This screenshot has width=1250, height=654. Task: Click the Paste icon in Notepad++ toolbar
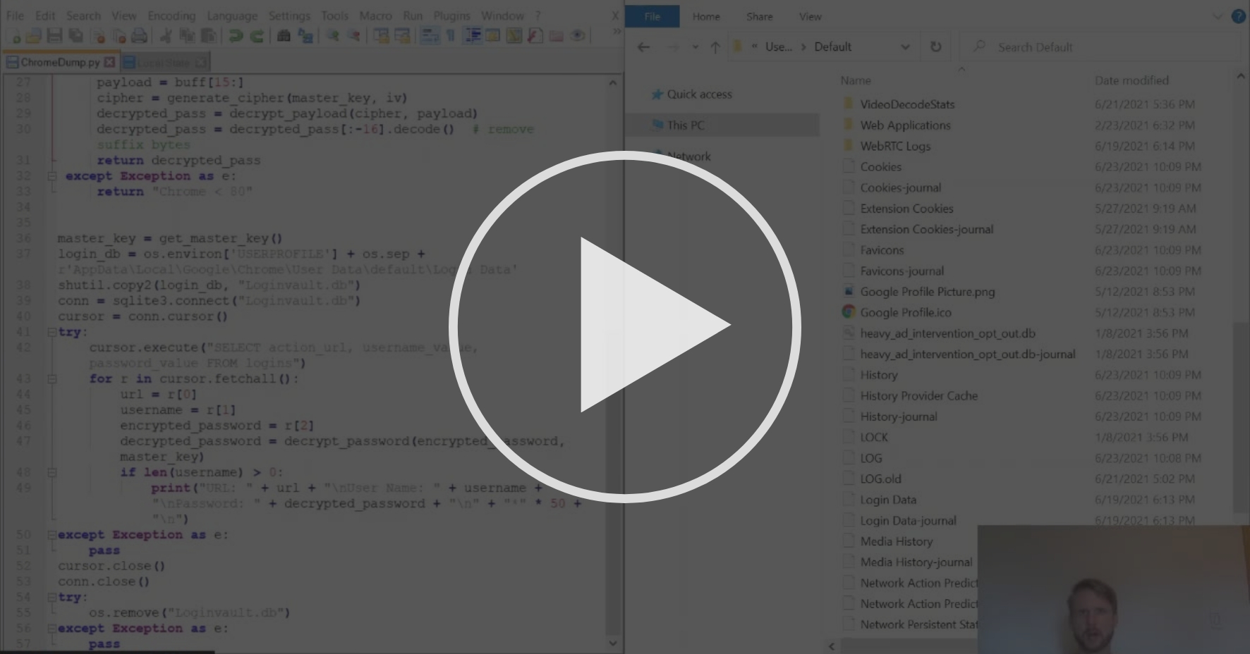coord(209,35)
